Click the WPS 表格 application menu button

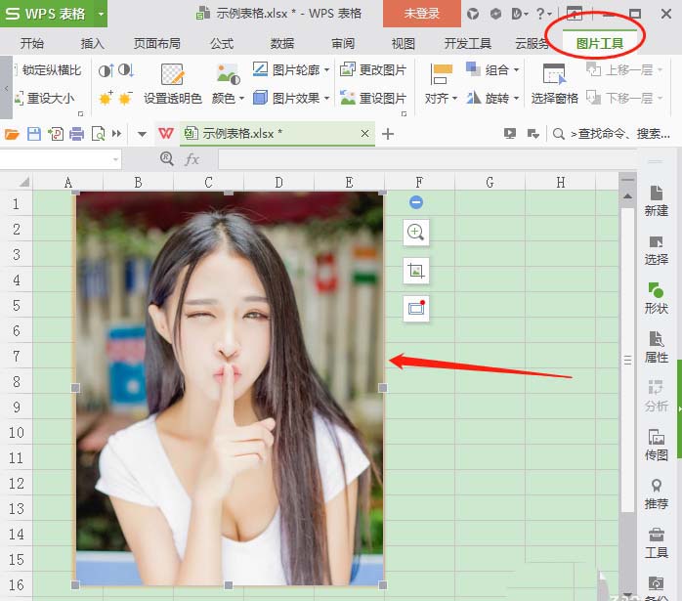(x=44, y=14)
